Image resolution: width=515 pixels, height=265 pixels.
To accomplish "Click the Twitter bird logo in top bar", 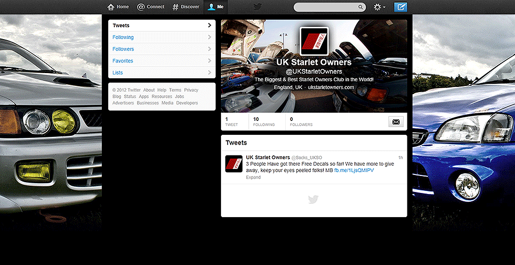I will (257, 7).
